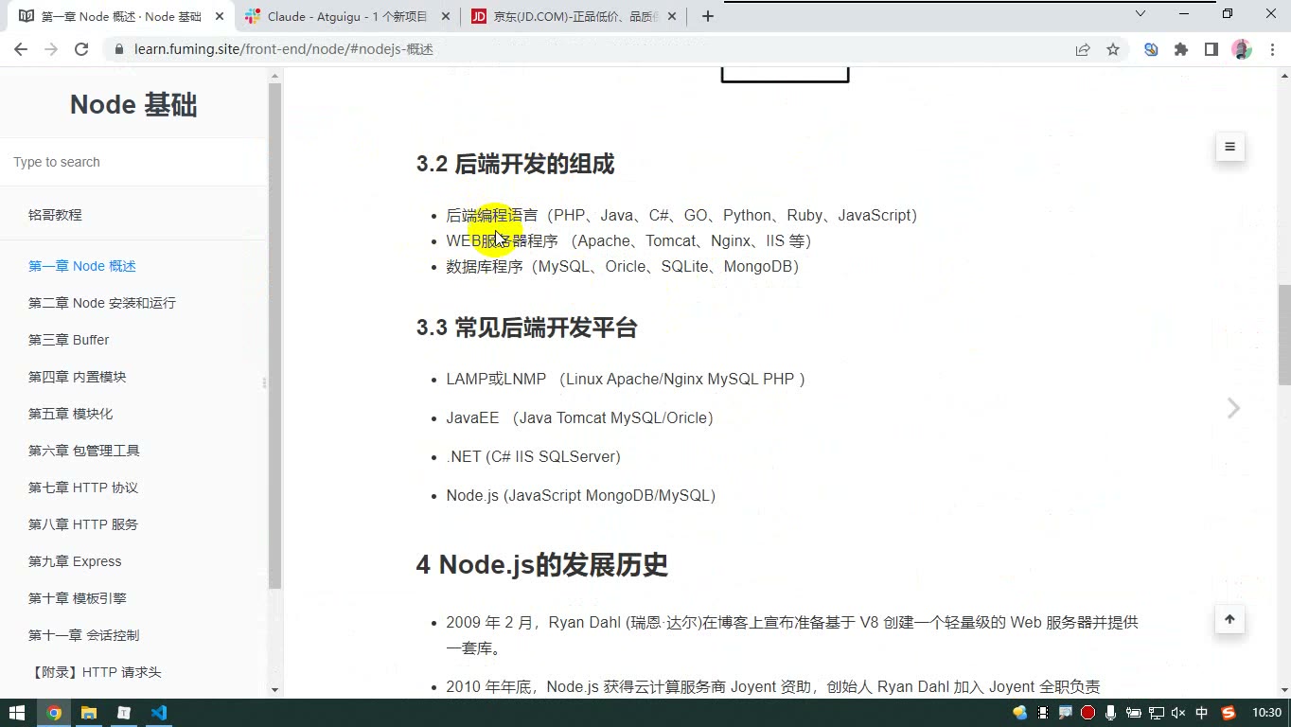Open 第十章 模板引擎 chapter
The image size is (1291, 727).
click(78, 598)
